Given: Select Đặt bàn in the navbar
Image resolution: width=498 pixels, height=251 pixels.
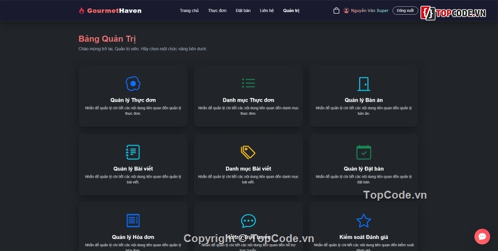Looking at the screenshot, I should coord(243,10).
